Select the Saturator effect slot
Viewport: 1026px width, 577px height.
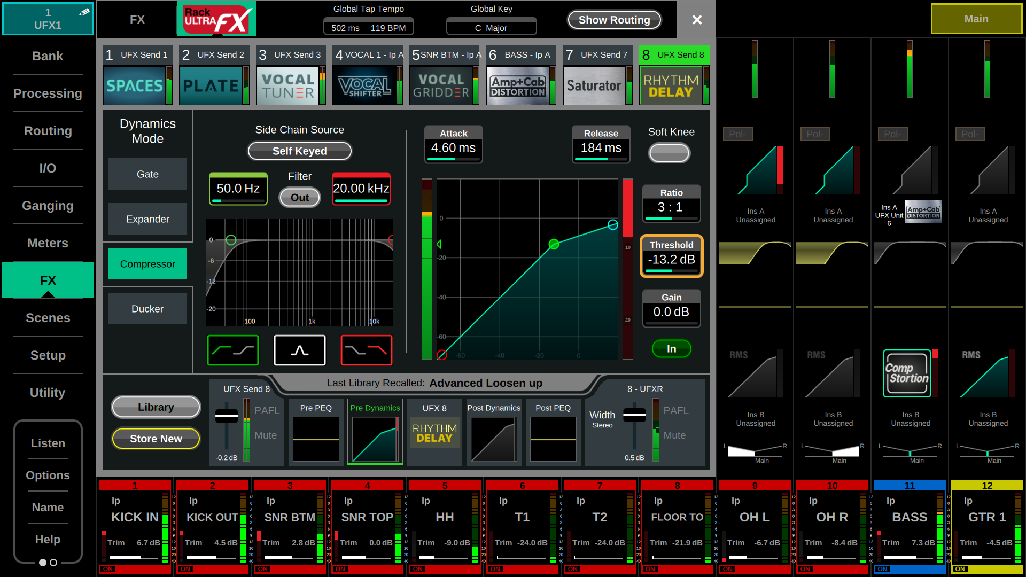pos(594,85)
